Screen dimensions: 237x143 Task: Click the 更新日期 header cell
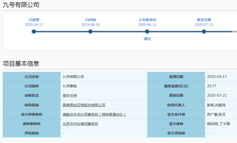tap(176, 95)
